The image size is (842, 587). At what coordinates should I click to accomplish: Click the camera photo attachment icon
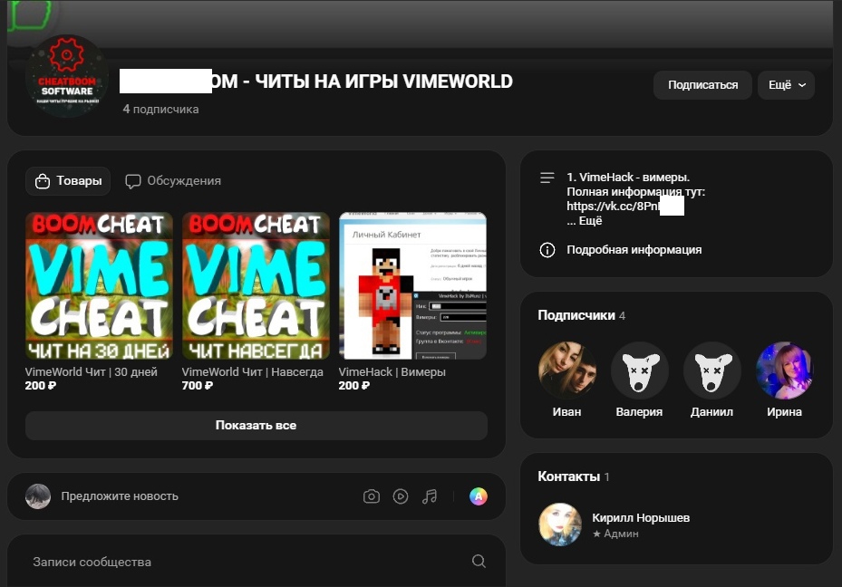tap(372, 496)
